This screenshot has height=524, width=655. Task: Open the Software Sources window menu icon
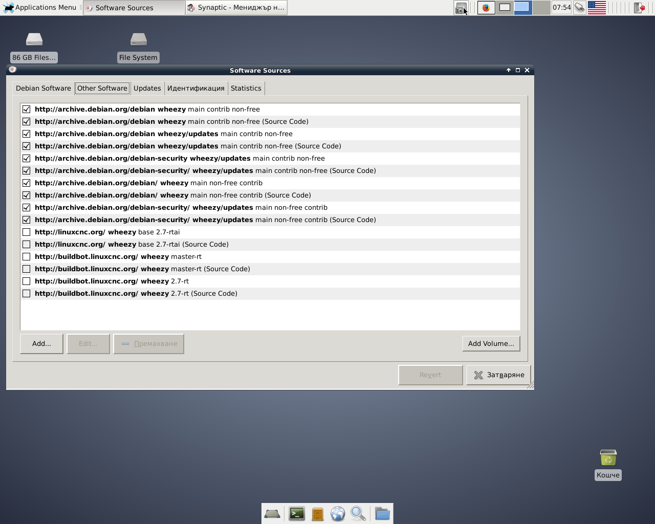click(13, 70)
